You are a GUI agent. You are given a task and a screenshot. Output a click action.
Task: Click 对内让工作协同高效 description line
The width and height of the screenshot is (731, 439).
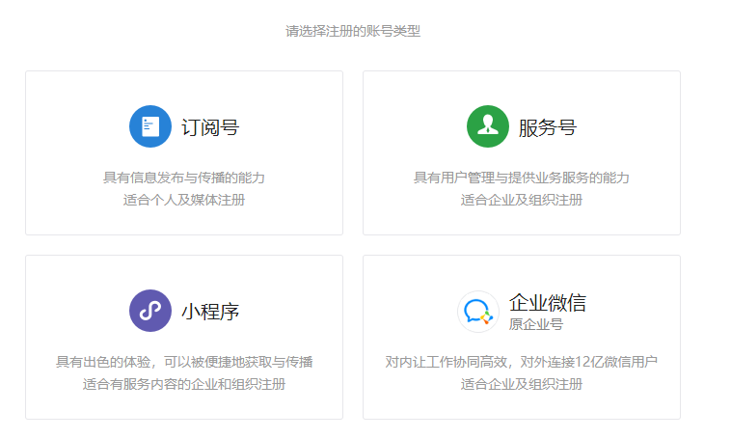522,362
